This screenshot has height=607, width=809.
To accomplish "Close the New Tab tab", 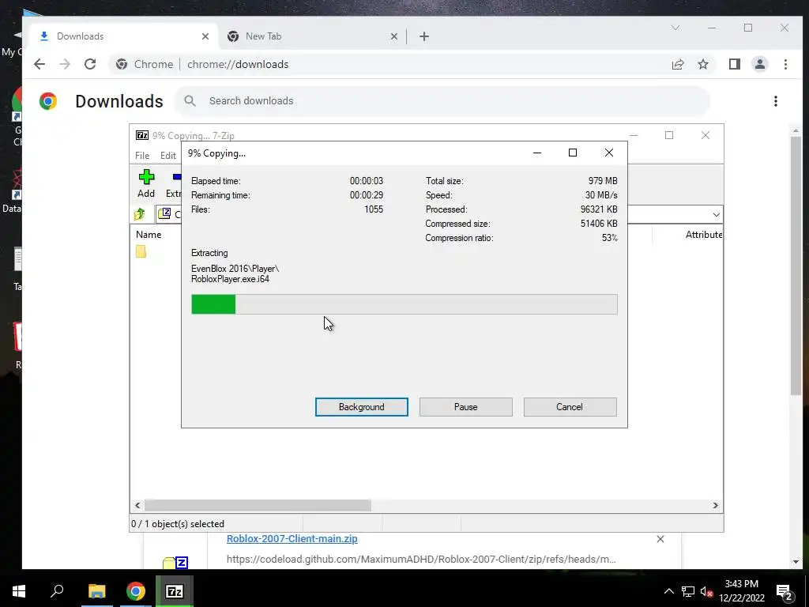I will point(393,36).
